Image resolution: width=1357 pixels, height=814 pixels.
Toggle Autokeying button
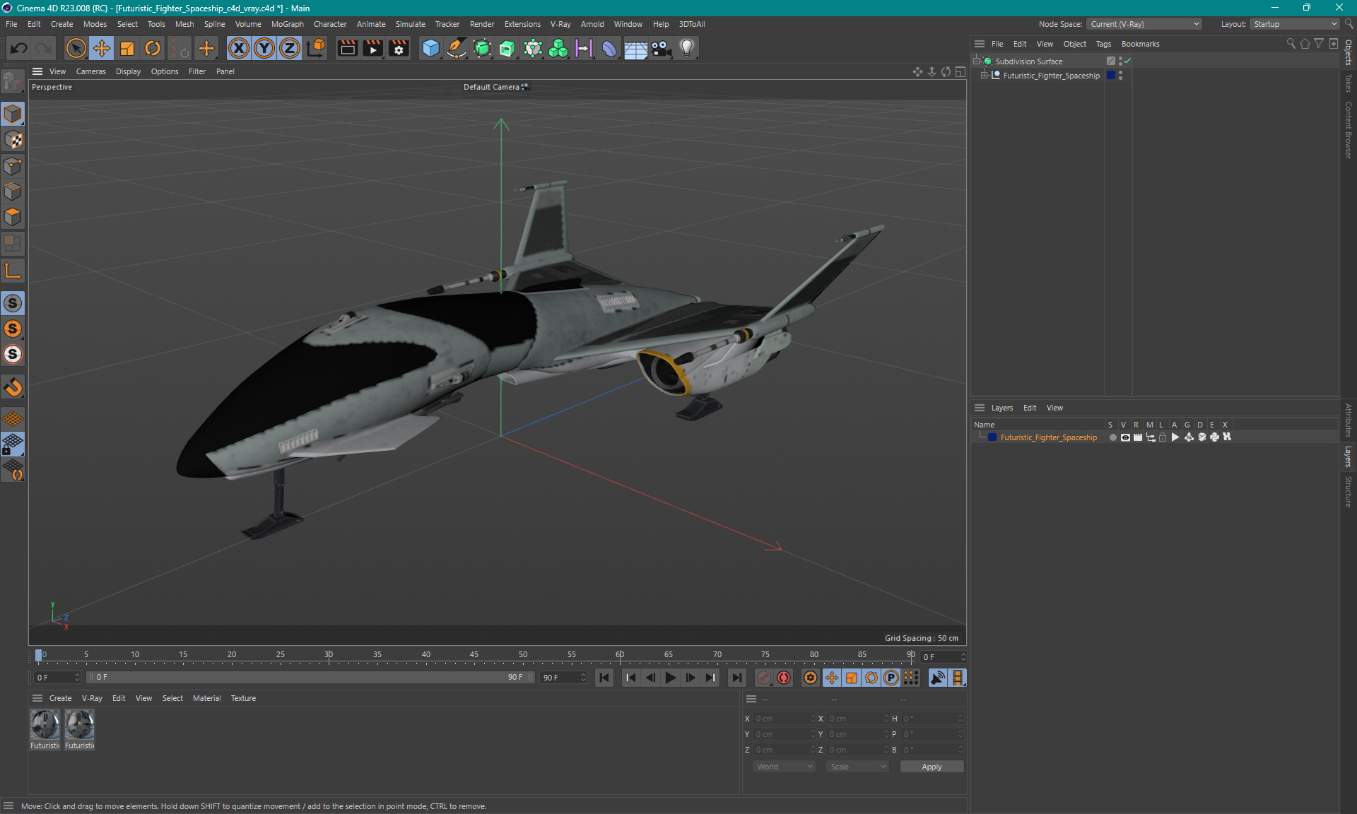tap(784, 678)
